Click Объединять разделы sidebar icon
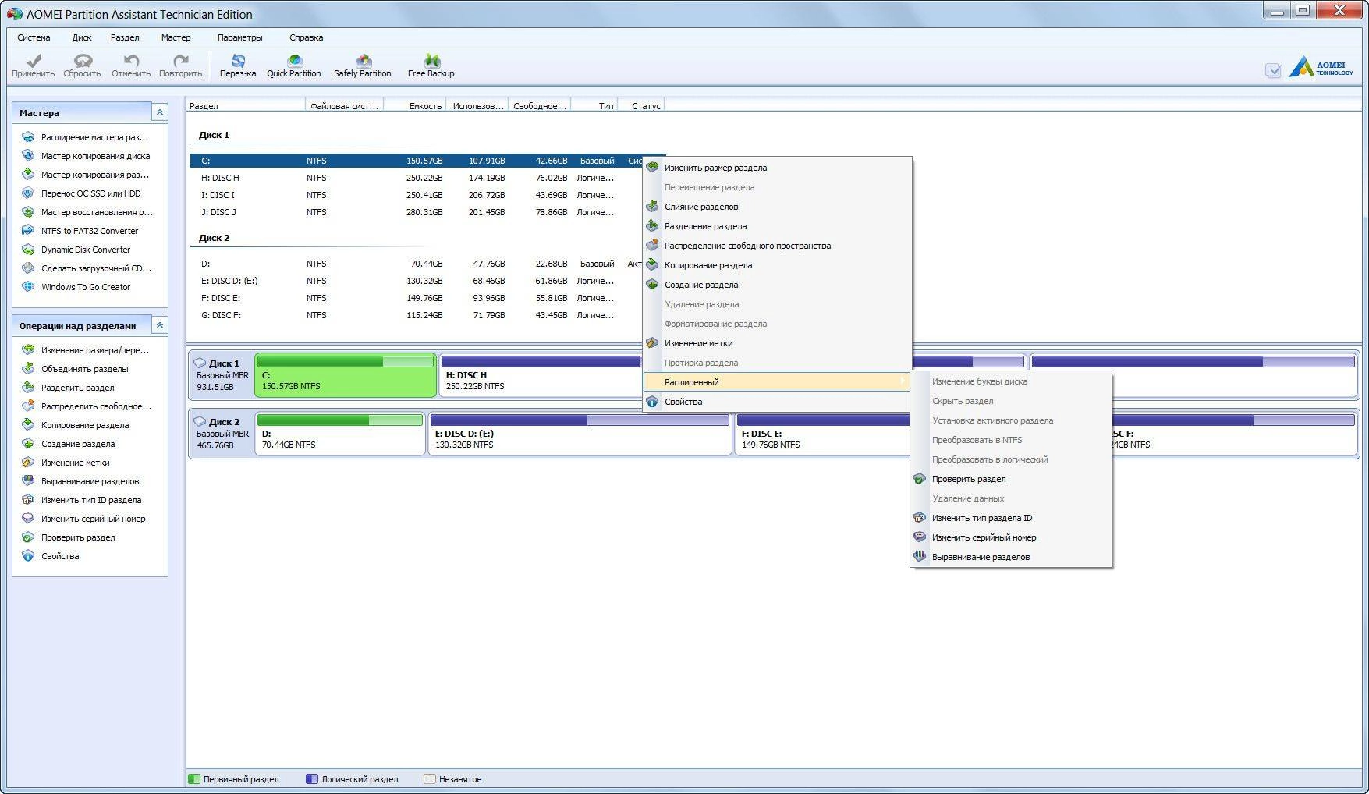 [28, 369]
